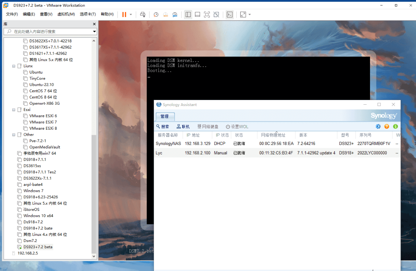416x271 pixels.
Task: Send Ctrl+Alt+Del to the guest
Action: [x=143, y=14]
